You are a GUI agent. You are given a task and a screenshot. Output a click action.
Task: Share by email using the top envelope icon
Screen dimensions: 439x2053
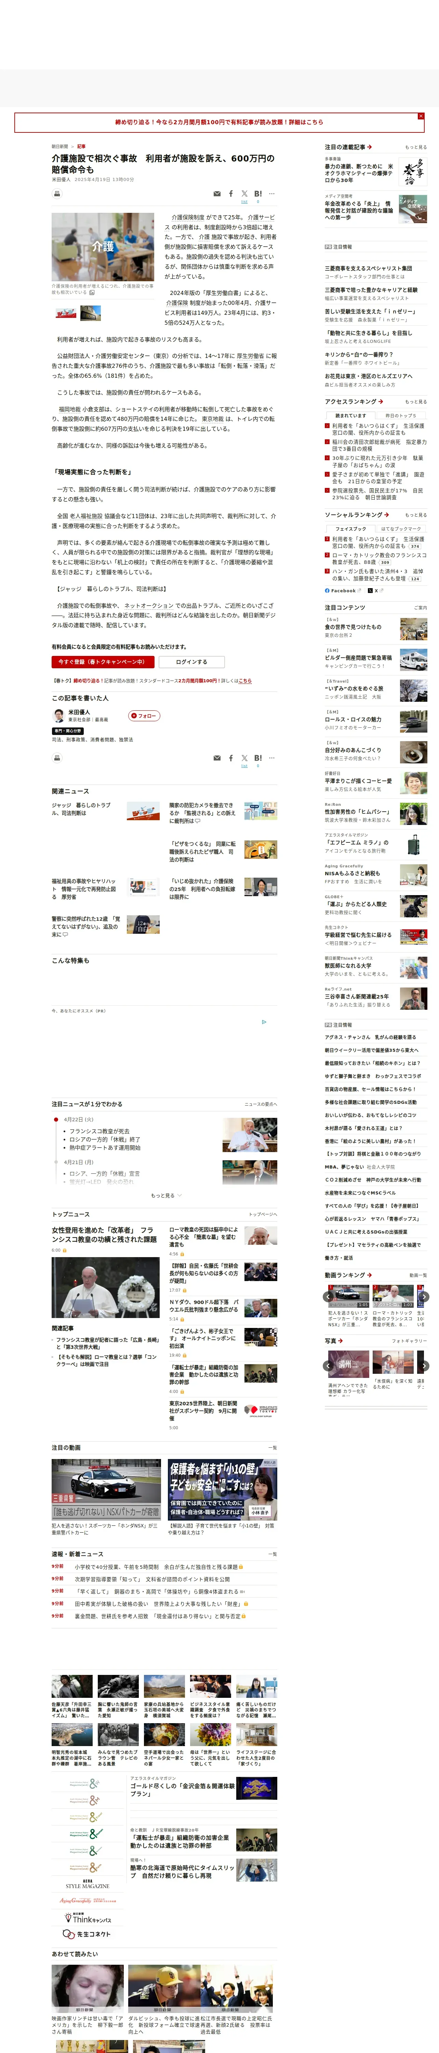pyautogui.click(x=217, y=194)
